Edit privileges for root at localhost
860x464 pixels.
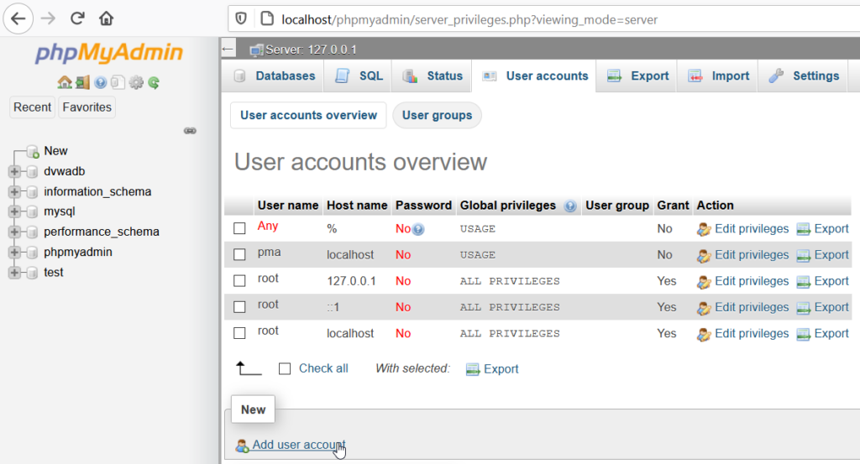[x=742, y=334]
